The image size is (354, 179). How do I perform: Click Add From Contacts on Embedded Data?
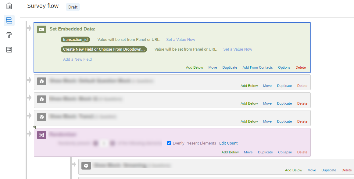point(257,67)
